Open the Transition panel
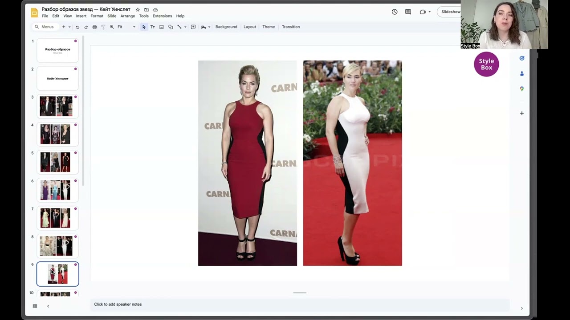Viewport: 570px width, 320px height. (291, 27)
